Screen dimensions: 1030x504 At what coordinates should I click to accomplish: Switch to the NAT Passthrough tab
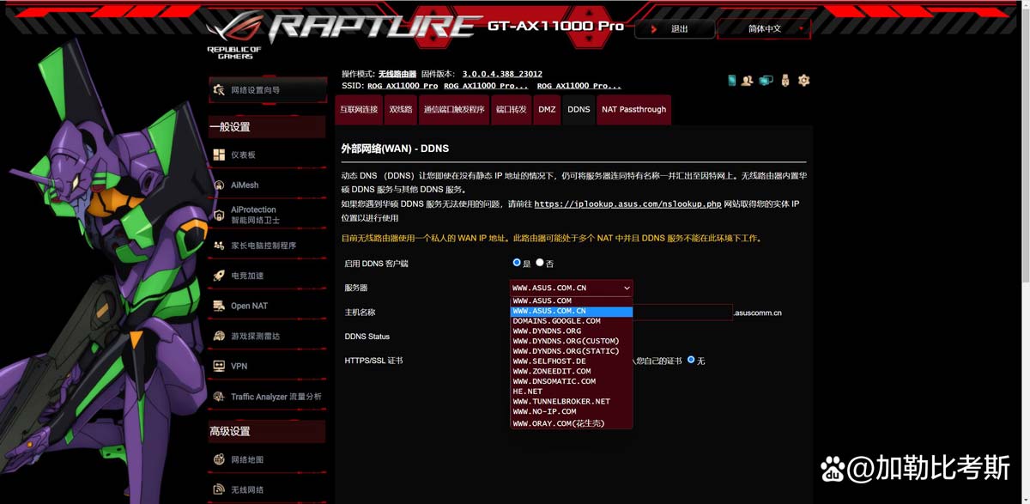pos(633,110)
